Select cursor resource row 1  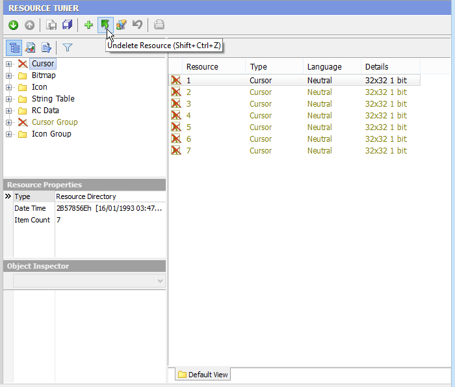(x=294, y=80)
